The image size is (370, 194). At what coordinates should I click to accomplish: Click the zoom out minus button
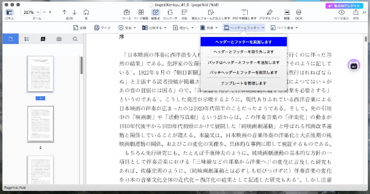click(44, 12)
